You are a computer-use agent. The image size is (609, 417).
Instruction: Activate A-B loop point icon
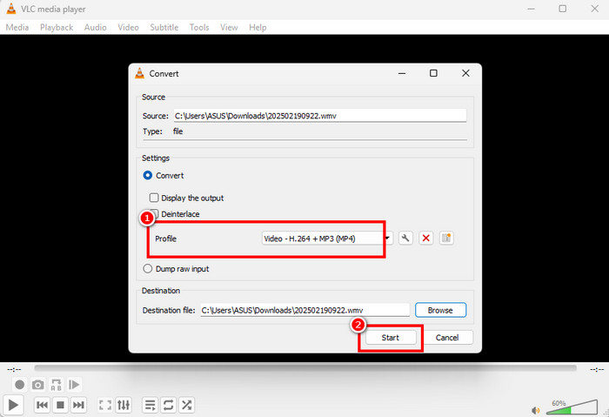click(x=56, y=385)
